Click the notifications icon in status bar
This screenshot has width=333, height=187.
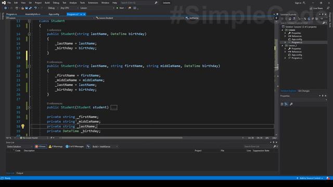(x=328, y=178)
